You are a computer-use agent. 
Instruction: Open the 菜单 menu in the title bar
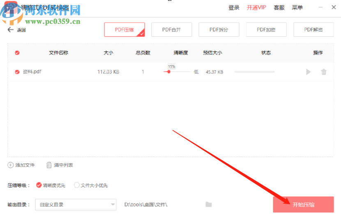(x=297, y=8)
